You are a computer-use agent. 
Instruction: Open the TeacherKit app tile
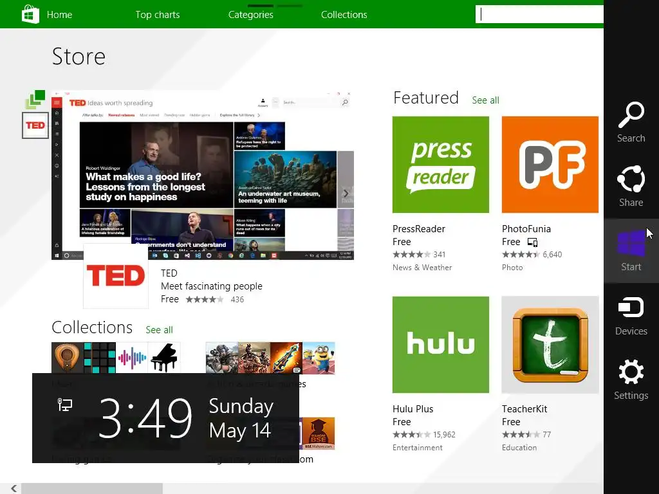point(550,345)
